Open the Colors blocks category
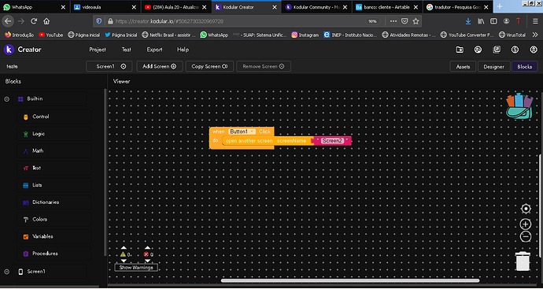543x289 pixels. coord(54,220)
